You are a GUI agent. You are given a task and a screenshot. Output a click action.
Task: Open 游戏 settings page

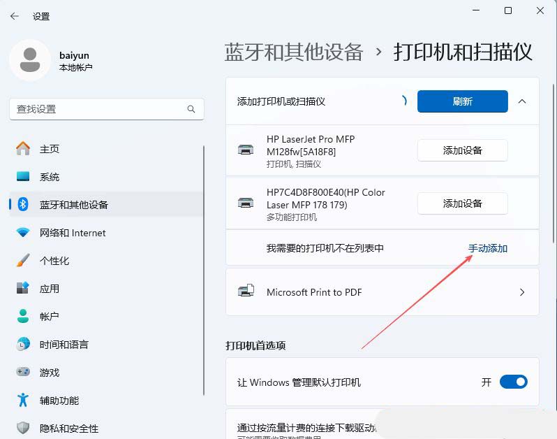click(x=106, y=372)
